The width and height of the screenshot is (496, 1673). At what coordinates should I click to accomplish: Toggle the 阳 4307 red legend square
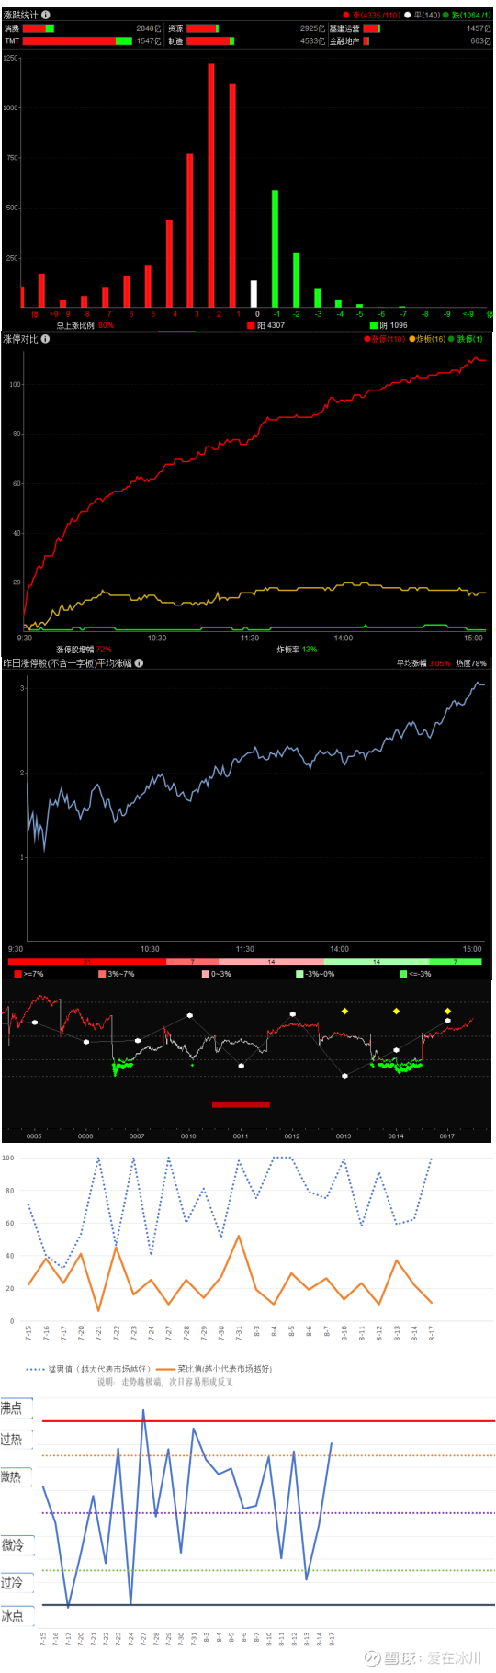[x=251, y=325]
